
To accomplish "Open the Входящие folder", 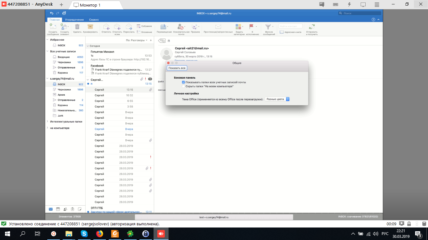I will point(65,57).
